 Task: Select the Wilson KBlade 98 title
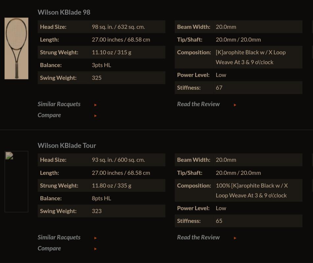[64, 12]
